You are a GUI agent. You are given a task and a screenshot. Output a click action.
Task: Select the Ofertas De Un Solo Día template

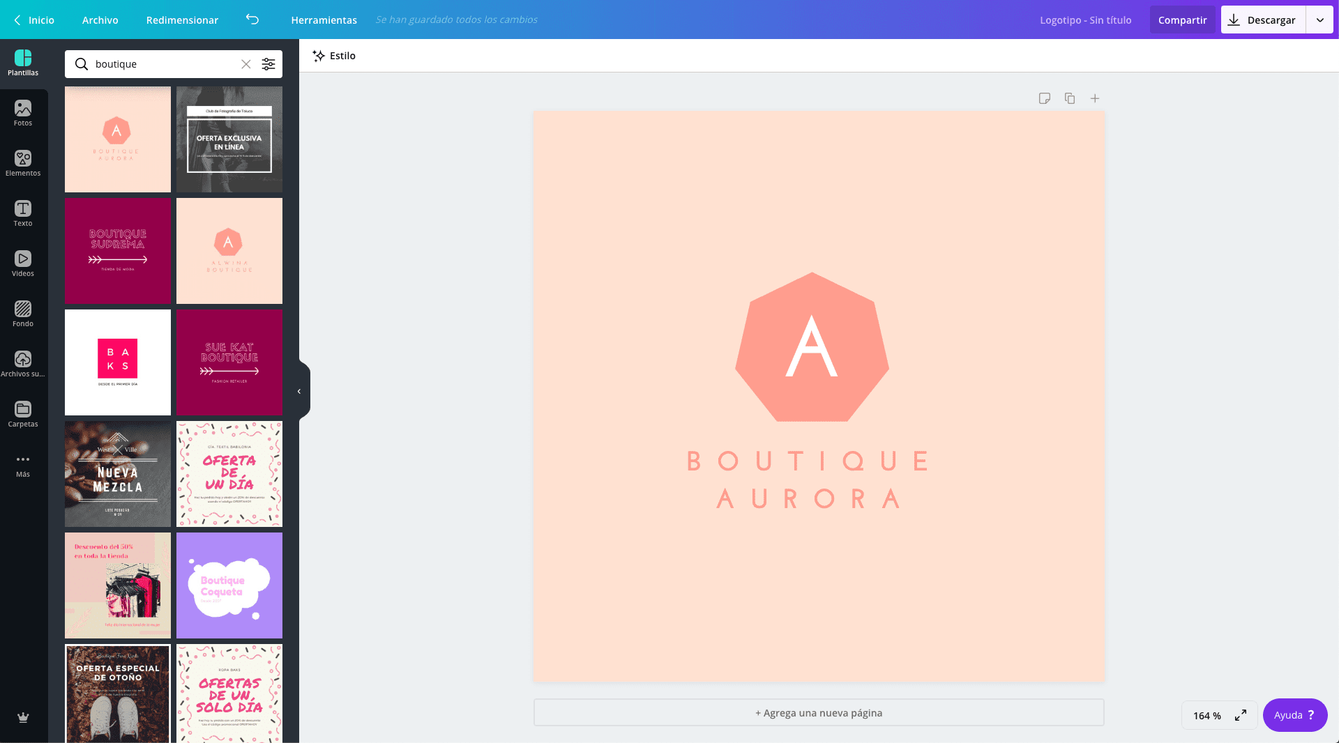pos(229,694)
